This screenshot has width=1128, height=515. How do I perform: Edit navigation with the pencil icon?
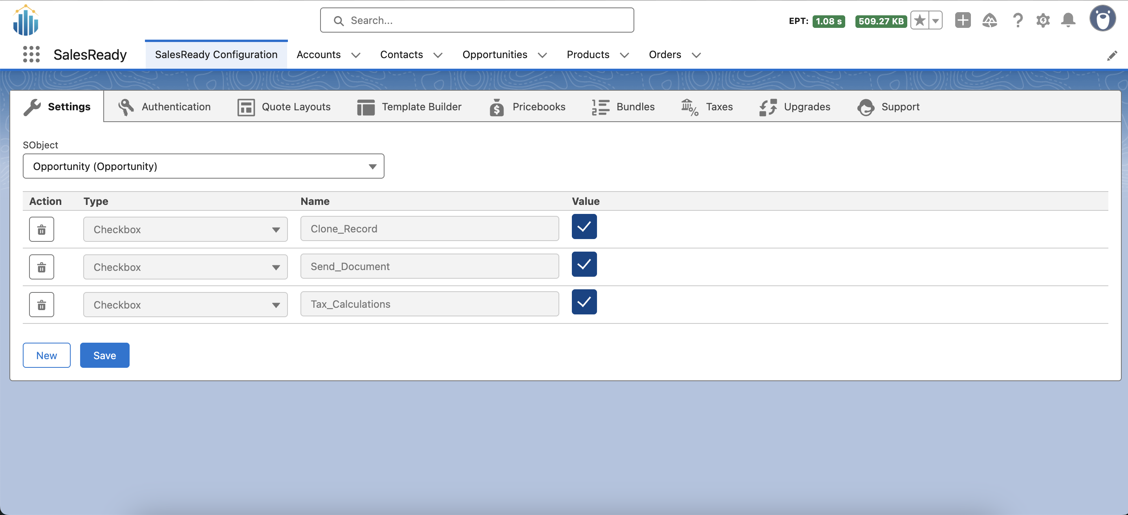(1112, 56)
